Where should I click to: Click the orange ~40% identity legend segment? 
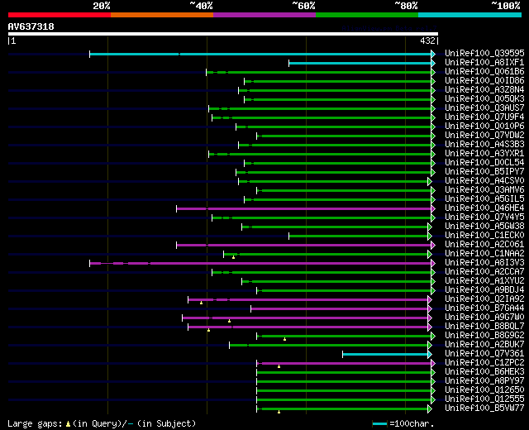coord(162,15)
